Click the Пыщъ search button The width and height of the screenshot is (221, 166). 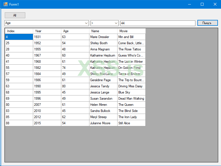pyautogui.click(x=208, y=23)
